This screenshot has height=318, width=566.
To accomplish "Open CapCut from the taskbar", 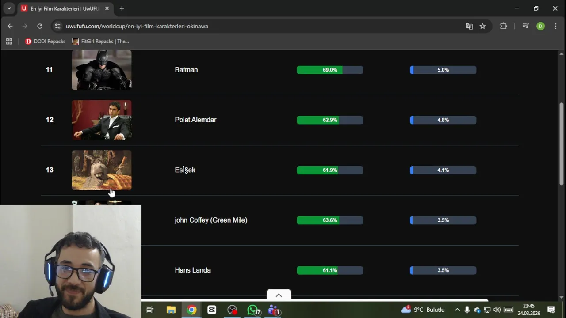I will pos(212,310).
